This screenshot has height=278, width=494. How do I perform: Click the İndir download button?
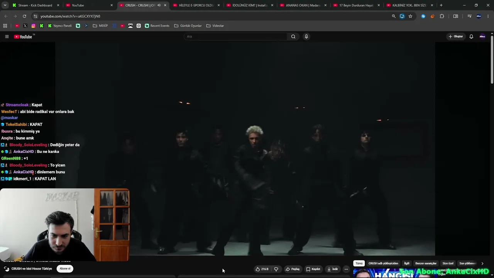332,269
